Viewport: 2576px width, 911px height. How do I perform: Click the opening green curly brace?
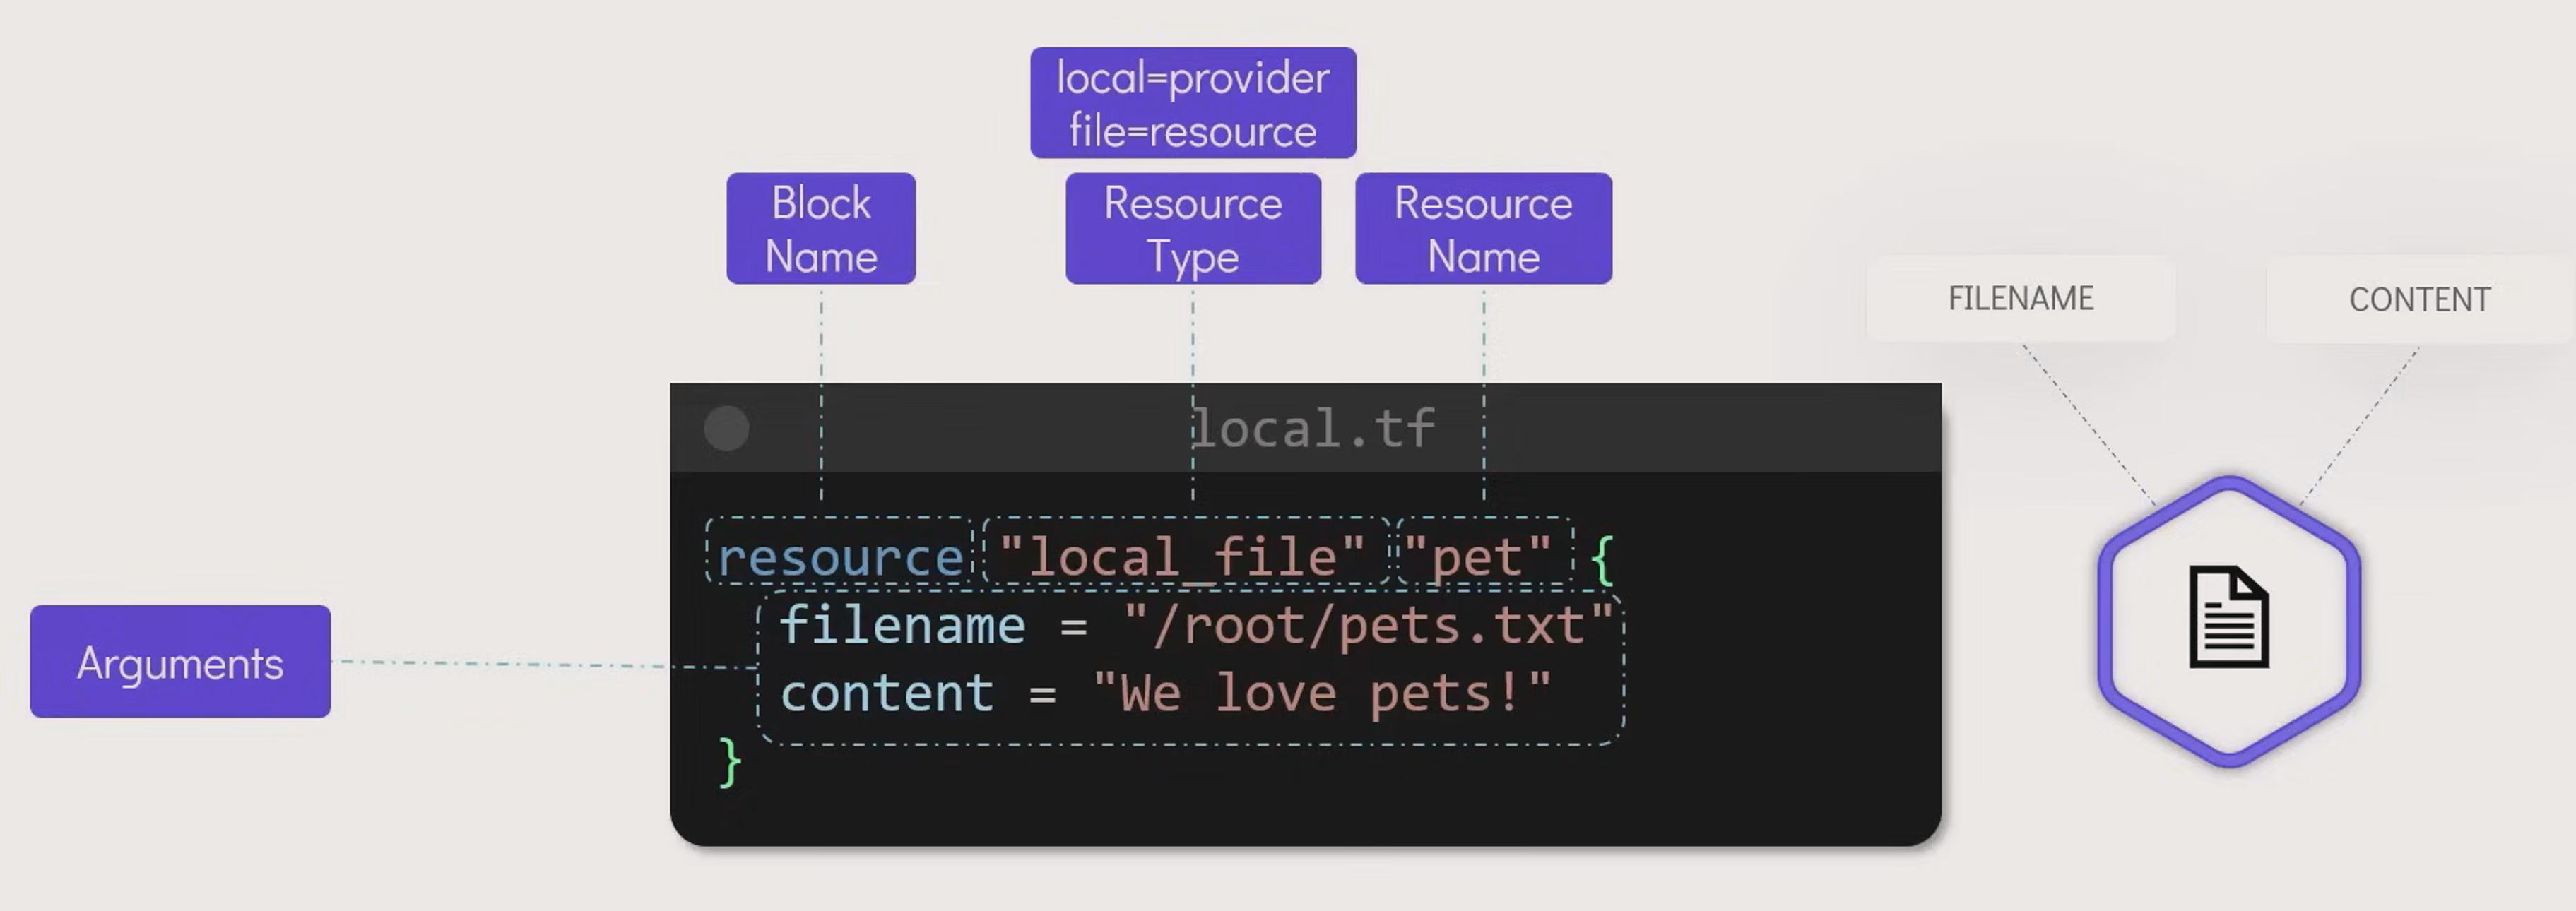tap(1602, 559)
